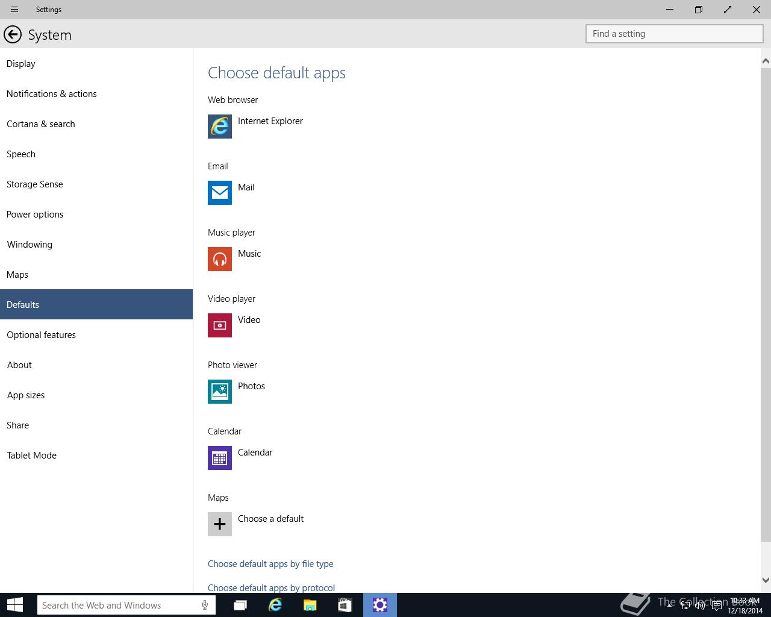
Task: Open Notifications & actions settings
Action: click(96, 93)
